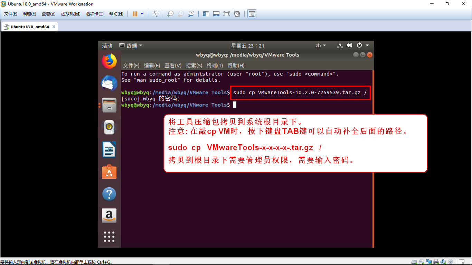Click the CD/DVD device status icon
Screen dimensions: 472x265
[422, 262]
